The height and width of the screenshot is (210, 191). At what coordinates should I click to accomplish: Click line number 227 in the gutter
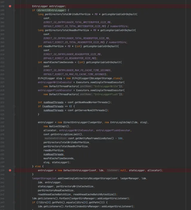coord(2,122)
